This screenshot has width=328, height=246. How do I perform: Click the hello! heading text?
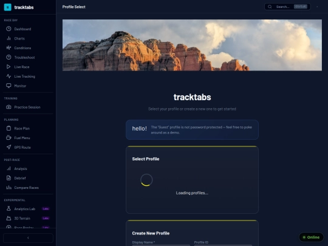[x=139, y=128]
